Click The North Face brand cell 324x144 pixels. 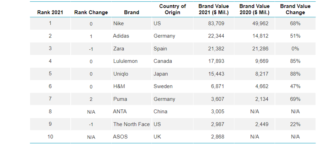pos(132,124)
